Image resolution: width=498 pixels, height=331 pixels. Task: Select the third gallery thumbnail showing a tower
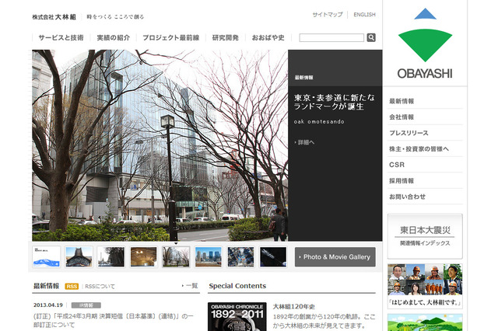[111, 256]
